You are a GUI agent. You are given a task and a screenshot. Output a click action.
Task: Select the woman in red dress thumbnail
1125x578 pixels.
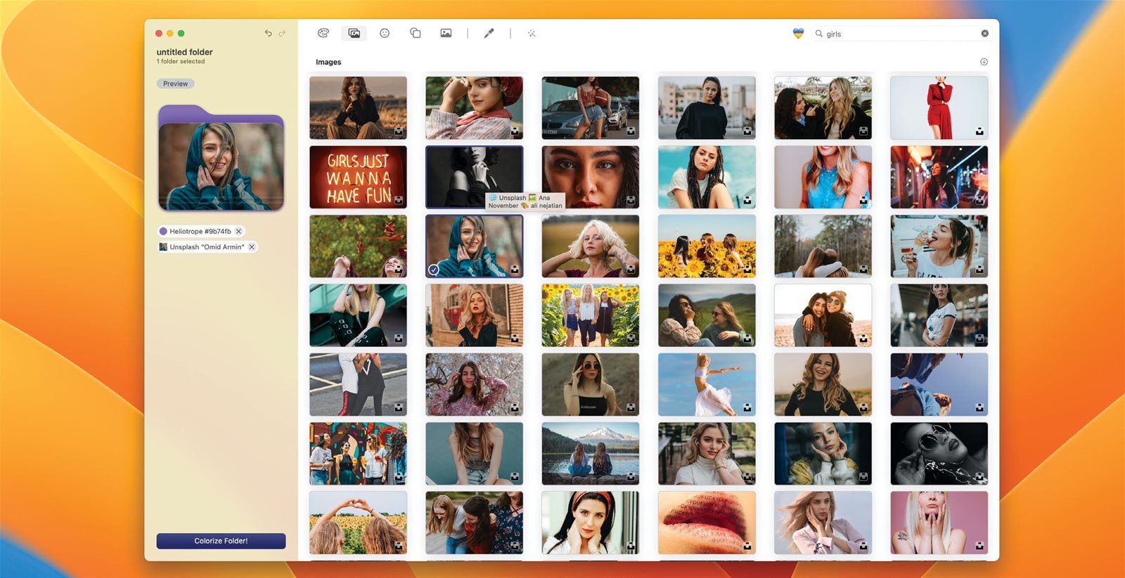(939, 107)
